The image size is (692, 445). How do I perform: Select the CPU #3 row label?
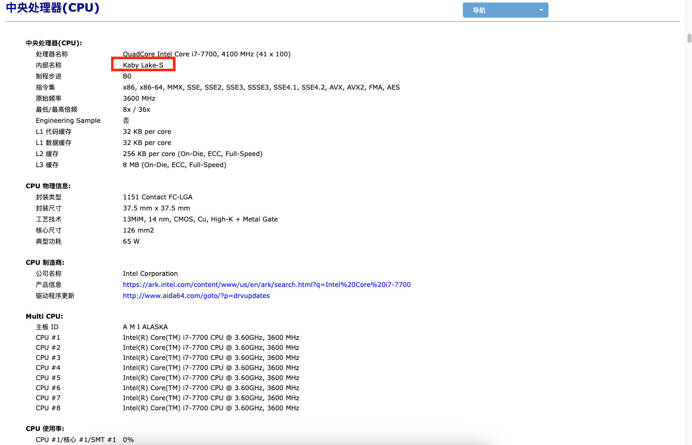point(48,357)
